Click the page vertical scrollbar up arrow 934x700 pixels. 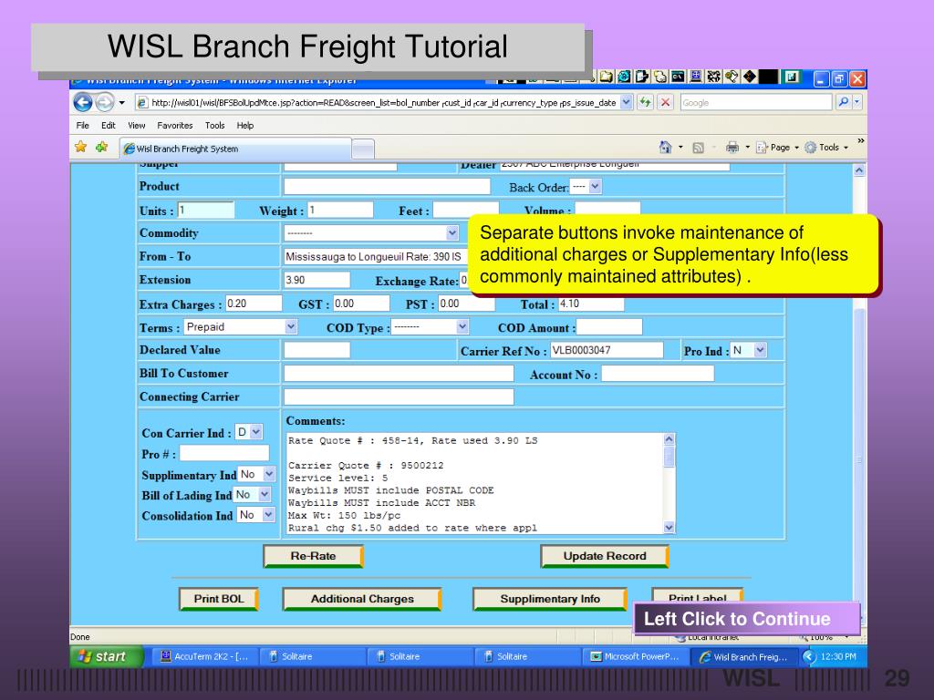[859, 170]
